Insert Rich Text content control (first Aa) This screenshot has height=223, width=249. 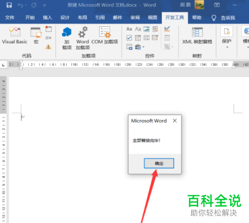(x=129, y=29)
